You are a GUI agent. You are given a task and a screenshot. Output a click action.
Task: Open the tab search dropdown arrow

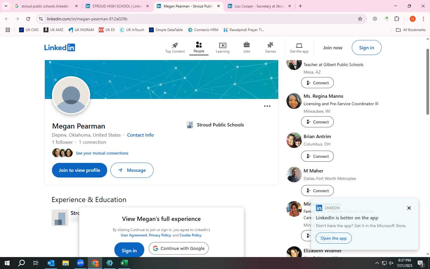(x=6, y=6)
